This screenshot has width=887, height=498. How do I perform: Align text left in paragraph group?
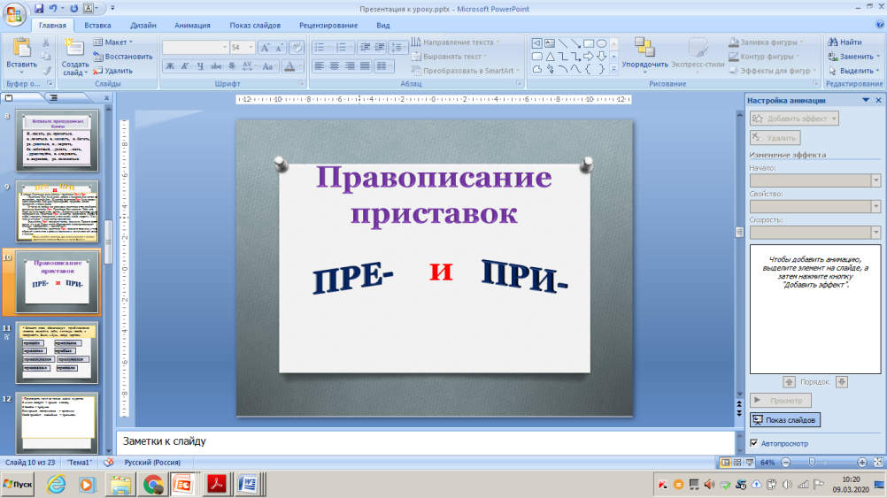click(320, 66)
